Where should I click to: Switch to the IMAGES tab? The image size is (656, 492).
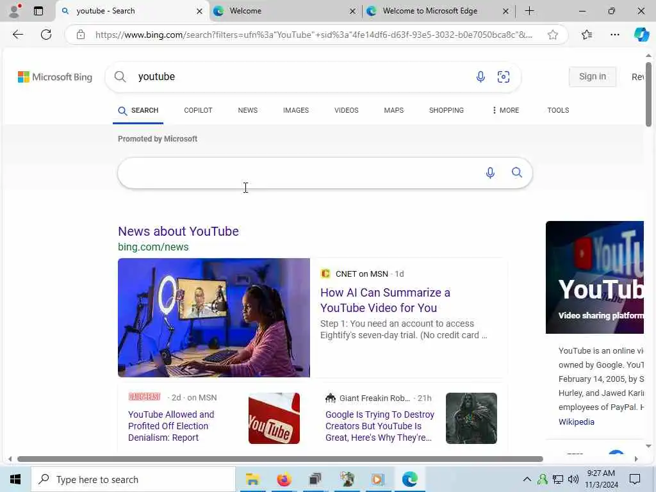coord(296,110)
